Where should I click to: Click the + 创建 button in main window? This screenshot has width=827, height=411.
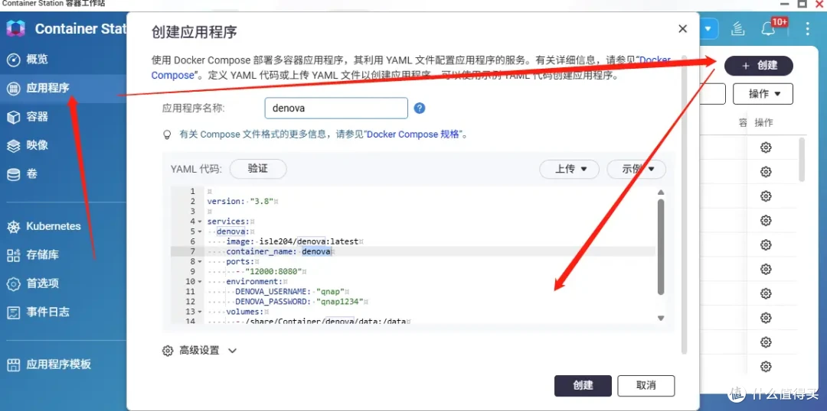(759, 66)
